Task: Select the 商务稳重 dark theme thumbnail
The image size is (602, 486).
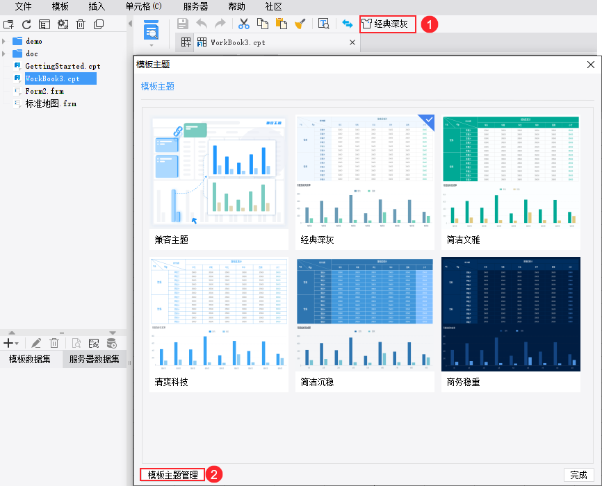Action: (x=510, y=315)
